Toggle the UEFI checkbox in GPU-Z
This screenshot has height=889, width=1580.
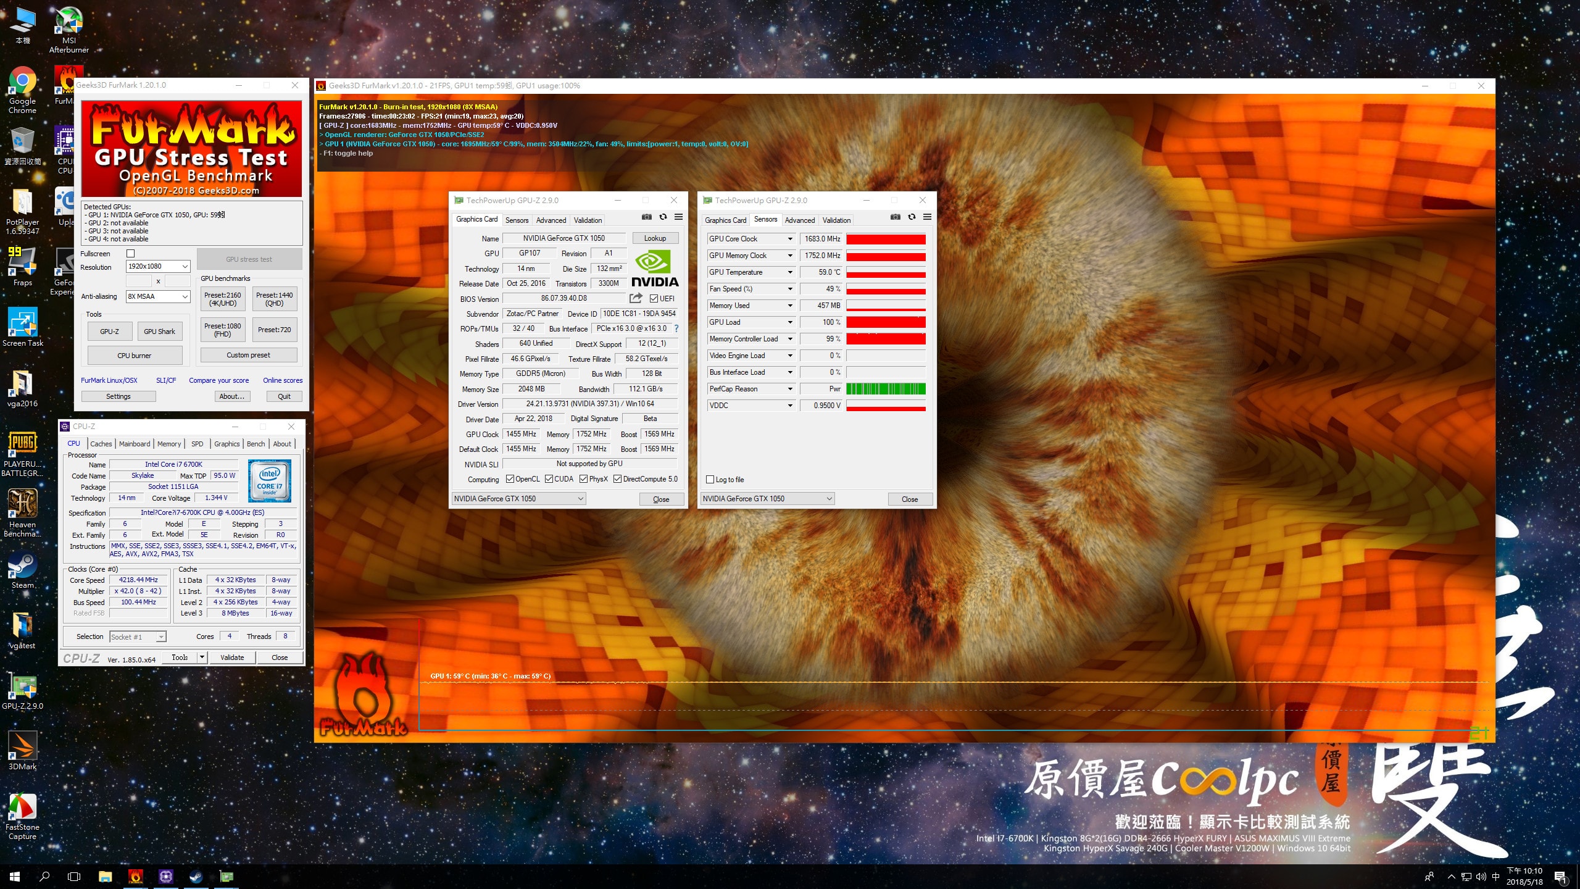coord(654,299)
